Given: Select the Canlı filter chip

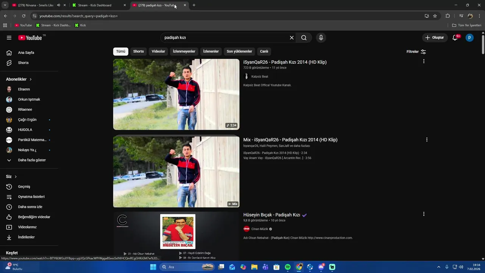Looking at the screenshot, I should click(264, 52).
